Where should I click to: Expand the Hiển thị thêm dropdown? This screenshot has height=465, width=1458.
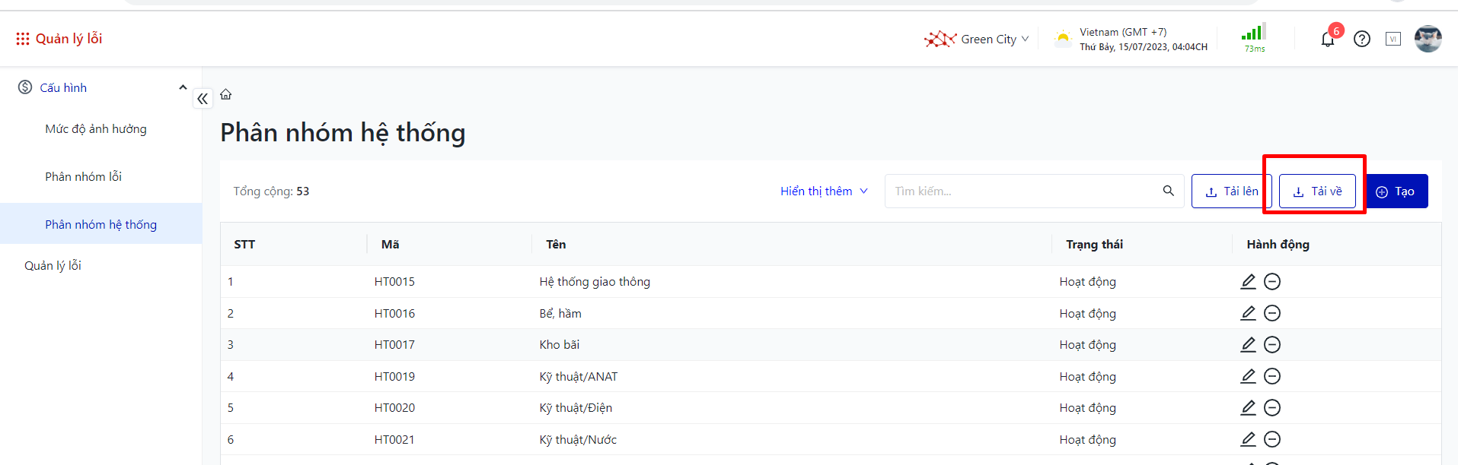tap(824, 191)
